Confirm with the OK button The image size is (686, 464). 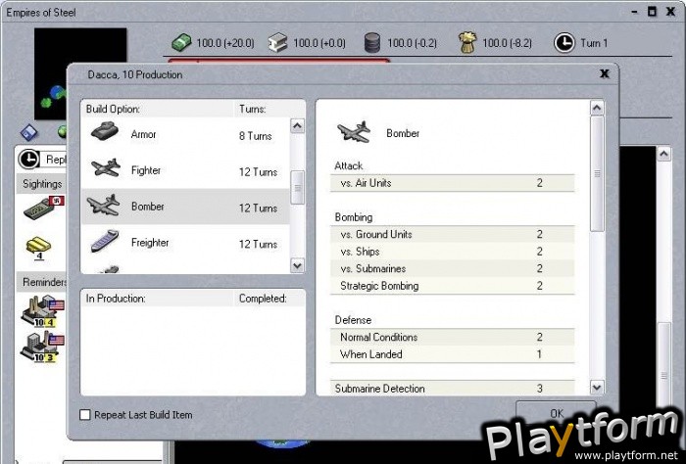556,413
